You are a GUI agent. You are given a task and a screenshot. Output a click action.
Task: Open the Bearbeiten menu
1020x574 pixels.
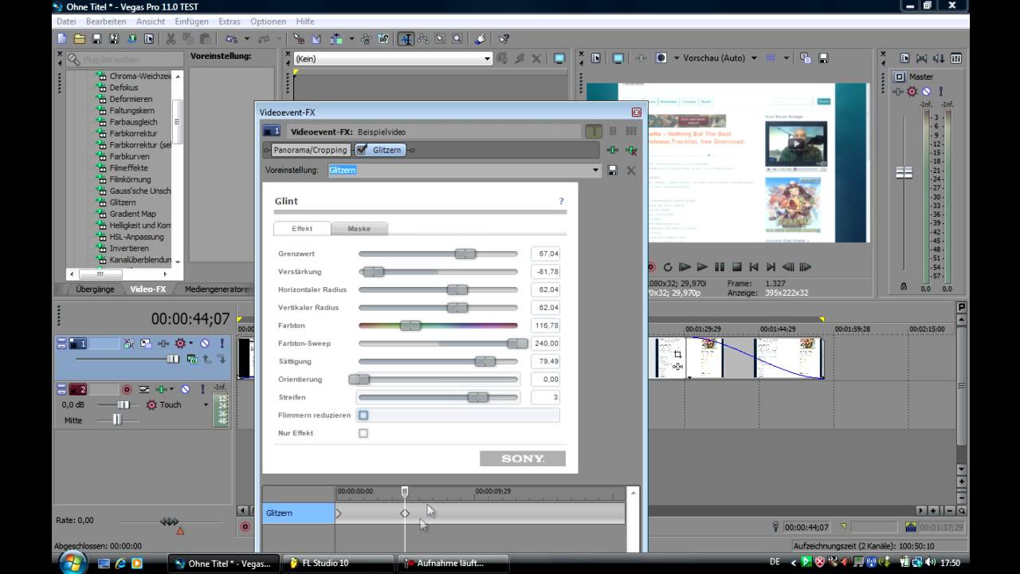click(x=107, y=22)
